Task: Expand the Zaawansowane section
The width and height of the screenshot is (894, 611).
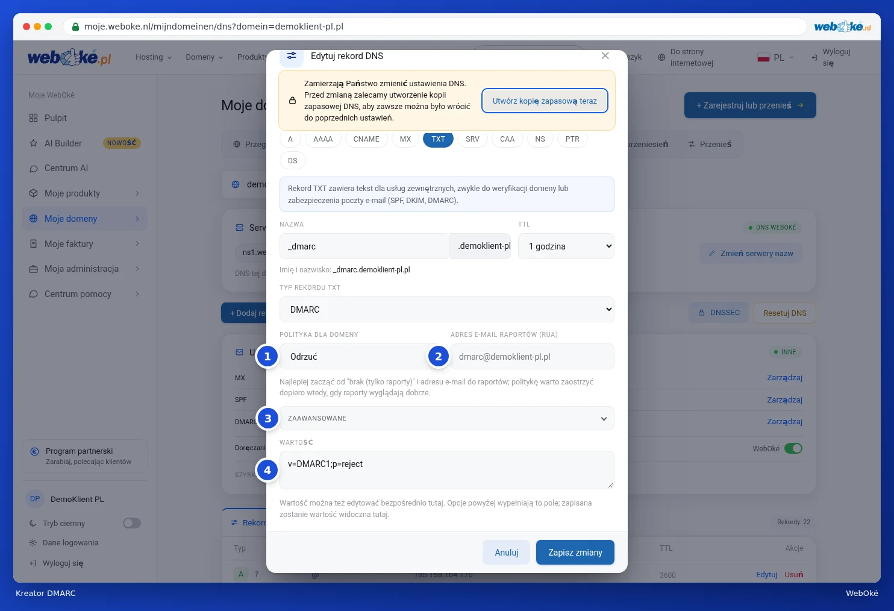Action: [447, 418]
